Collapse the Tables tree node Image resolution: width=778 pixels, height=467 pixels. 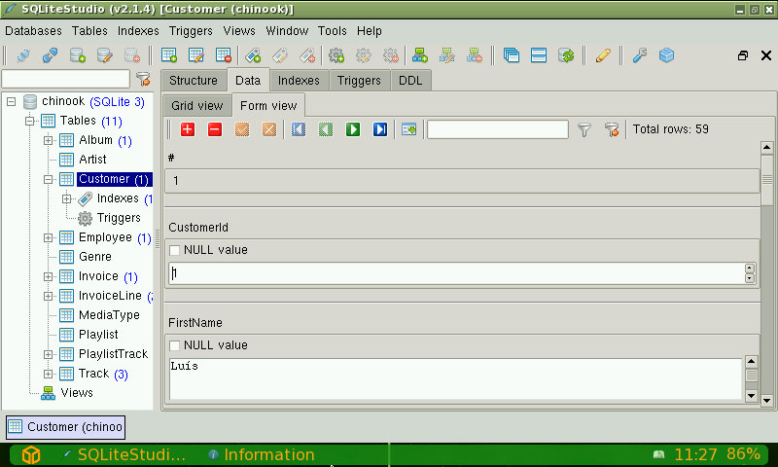[x=30, y=121]
